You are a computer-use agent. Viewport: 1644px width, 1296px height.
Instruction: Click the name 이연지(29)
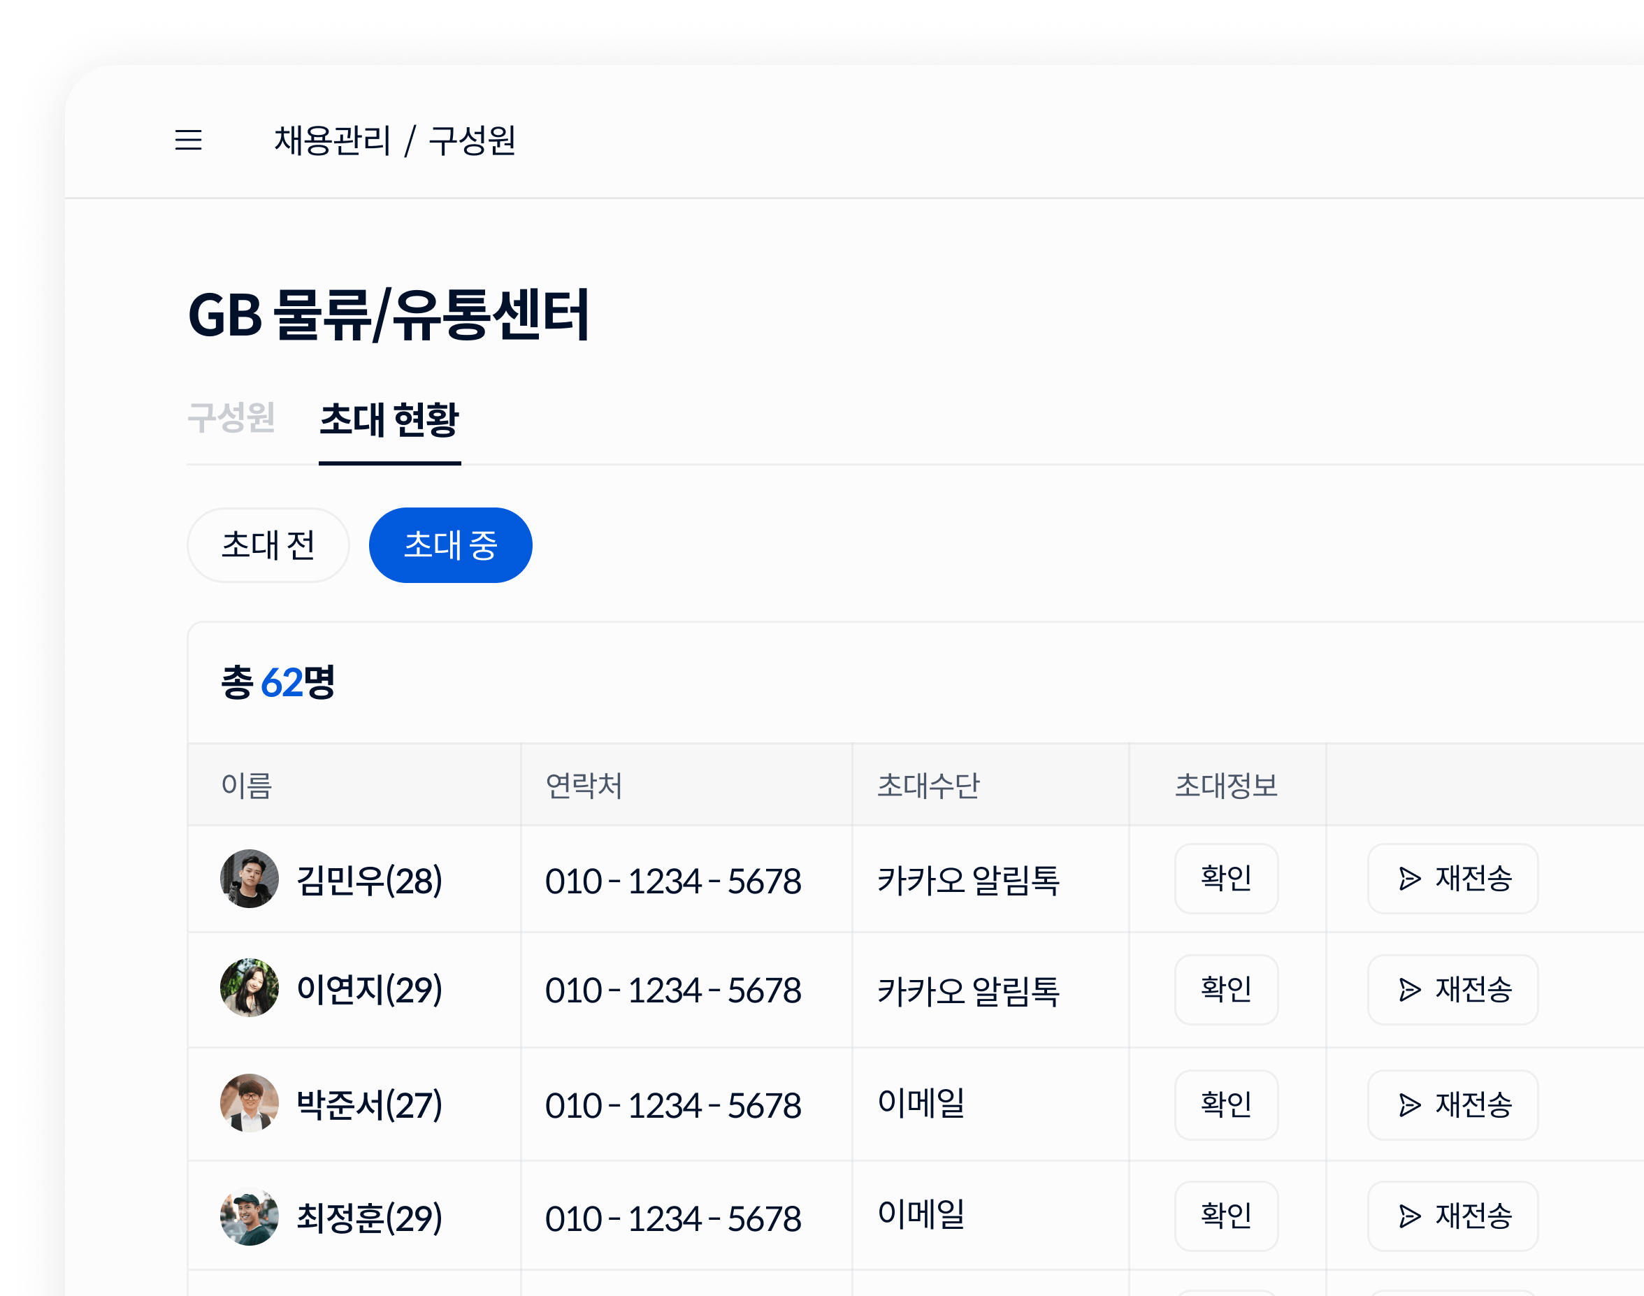point(370,991)
